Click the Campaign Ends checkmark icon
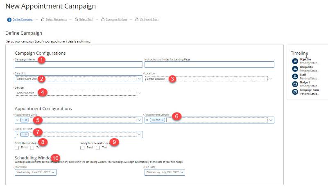328x188 pixels. (x=295, y=92)
